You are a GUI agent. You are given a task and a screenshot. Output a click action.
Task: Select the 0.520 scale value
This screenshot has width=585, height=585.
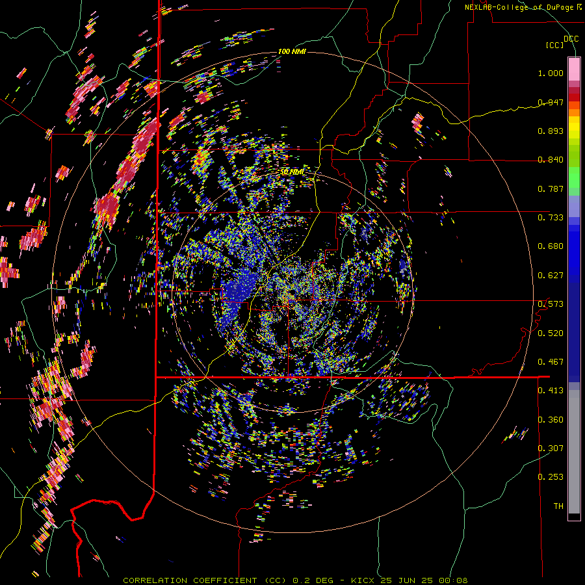(551, 333)
